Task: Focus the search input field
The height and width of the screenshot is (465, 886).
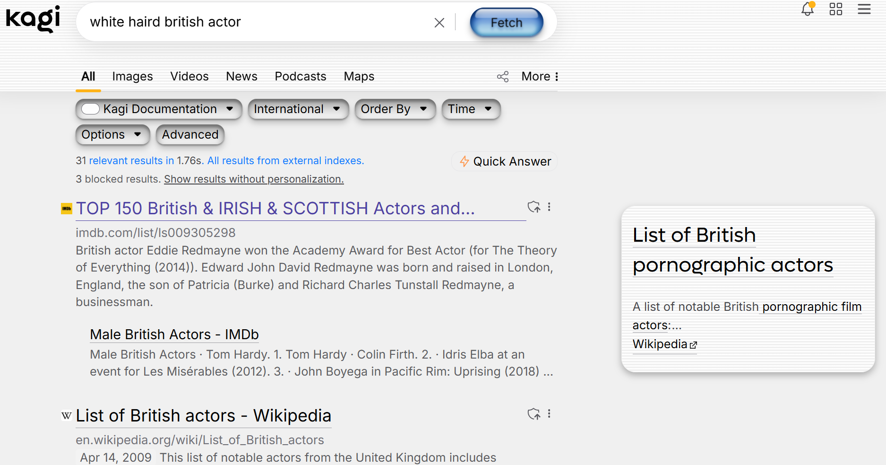Action: (258, 22)
